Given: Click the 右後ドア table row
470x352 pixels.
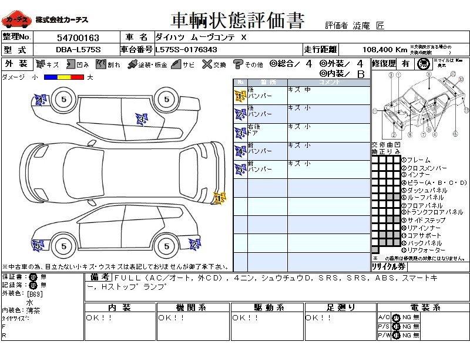Looking at the screenshot, I should [302, 133].
